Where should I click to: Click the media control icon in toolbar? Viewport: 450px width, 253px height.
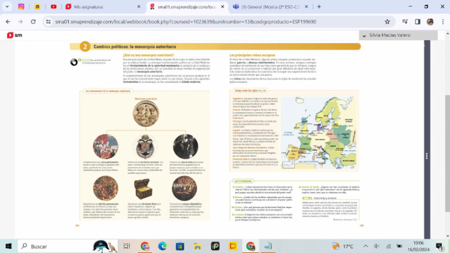(x=405, y=22)
